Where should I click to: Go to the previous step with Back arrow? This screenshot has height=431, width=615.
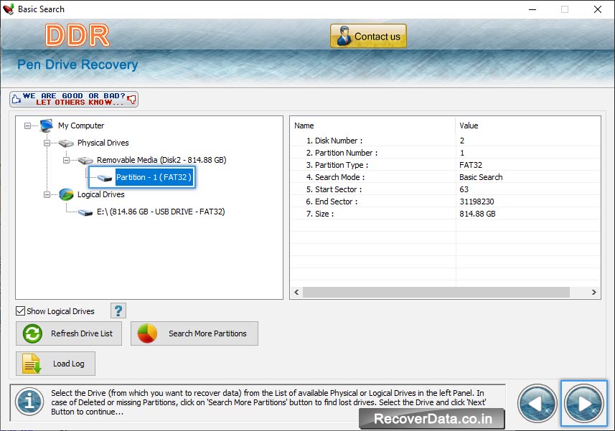tap(537, 403)
